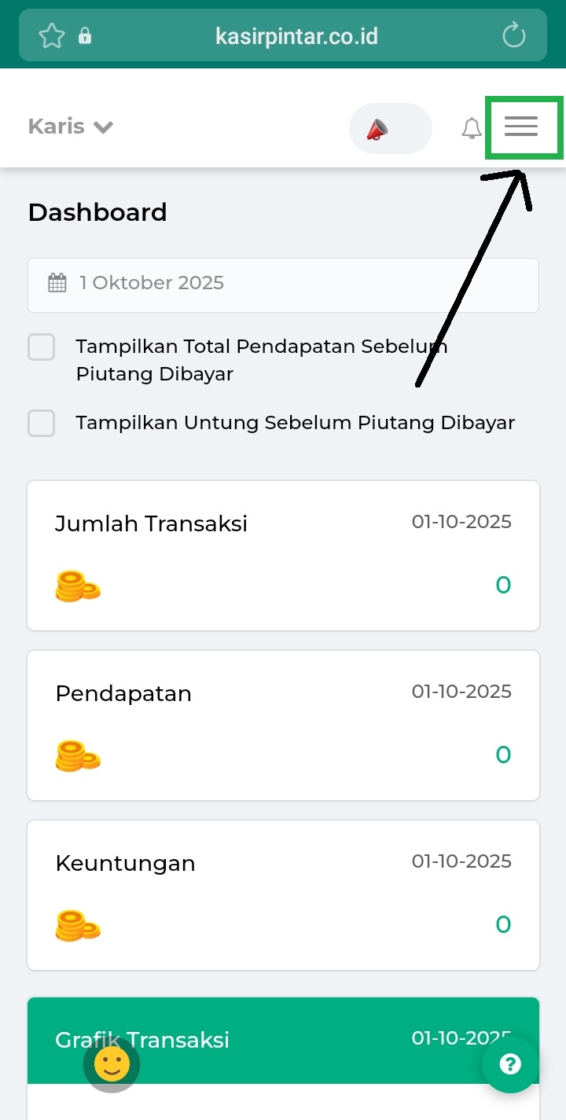Open the hamburger menu
Viewport: 566px width, 1120px height.
pyautogui.click(x=521, y=127)
